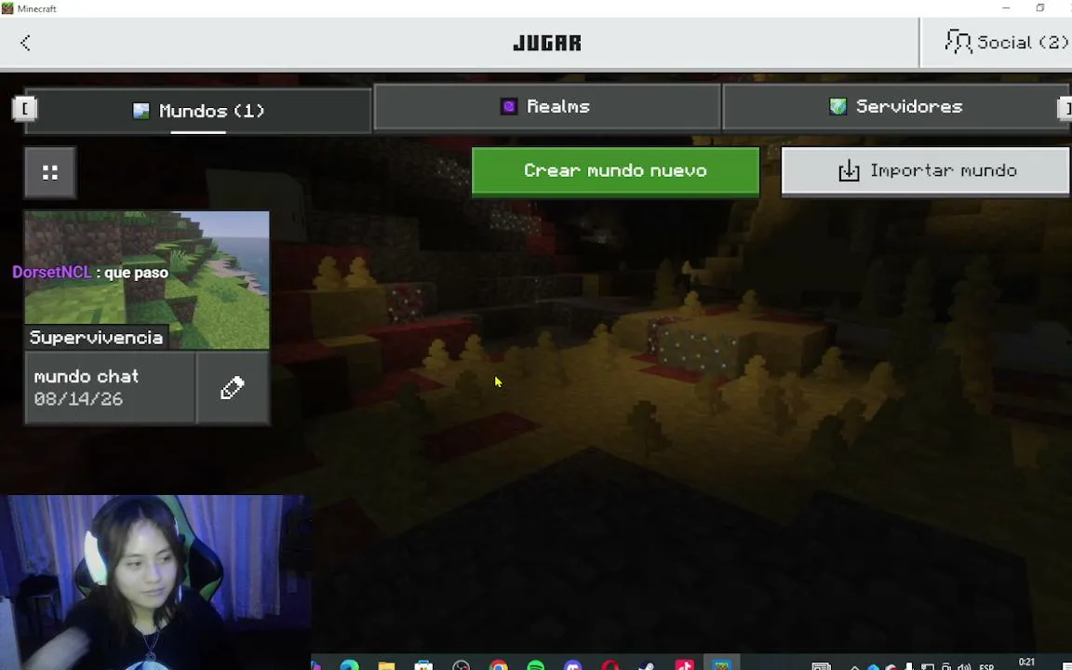The width and height of the screenshot is (1072, 670).
Task: Click the 0:21 taskbar clock
Action: pos(1026,663)
